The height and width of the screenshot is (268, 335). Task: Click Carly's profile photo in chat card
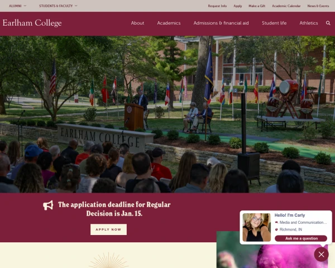(257, 227)
